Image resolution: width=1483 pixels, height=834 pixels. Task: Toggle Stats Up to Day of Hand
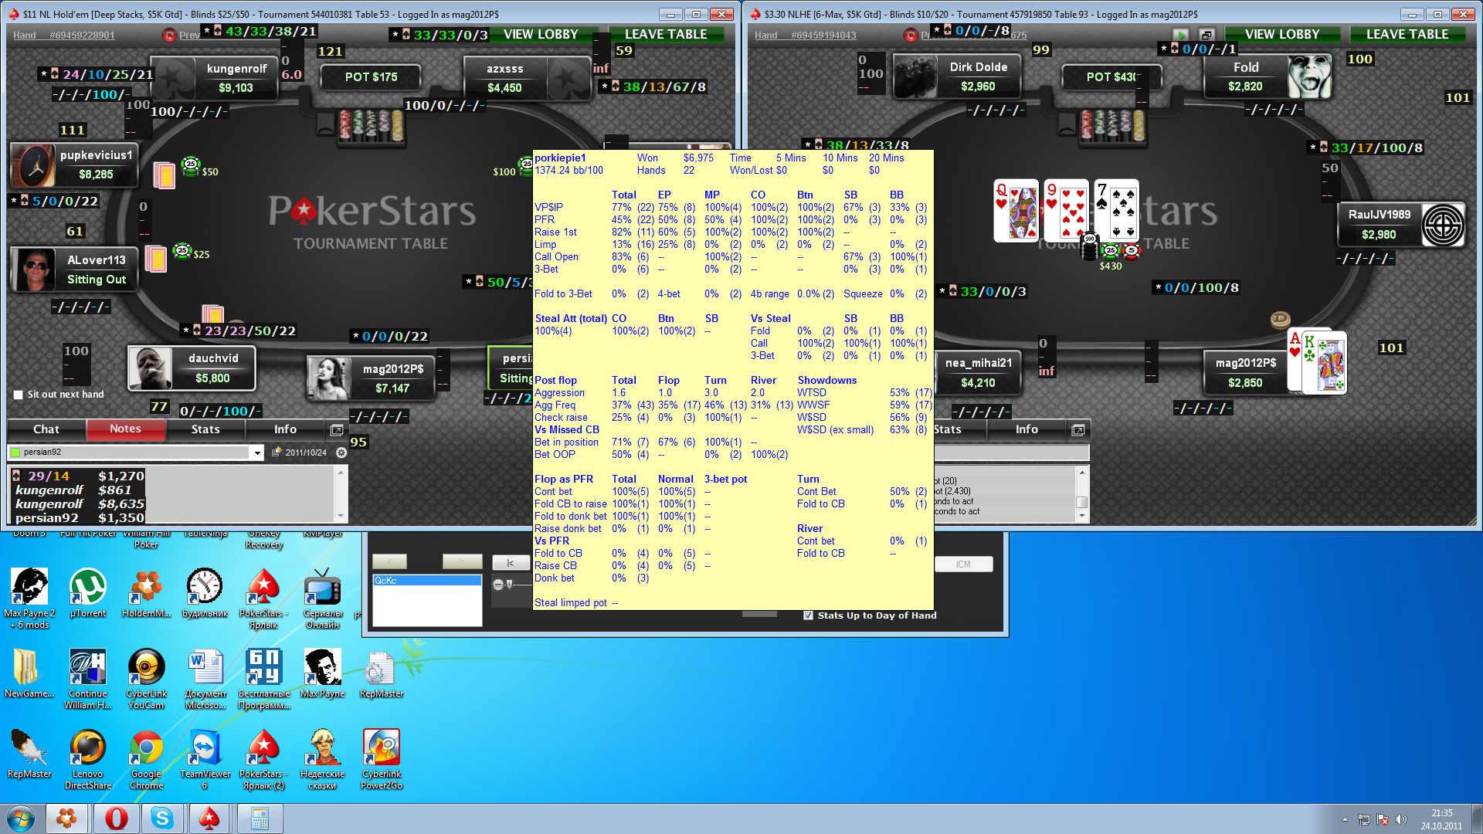coord(808,615)
